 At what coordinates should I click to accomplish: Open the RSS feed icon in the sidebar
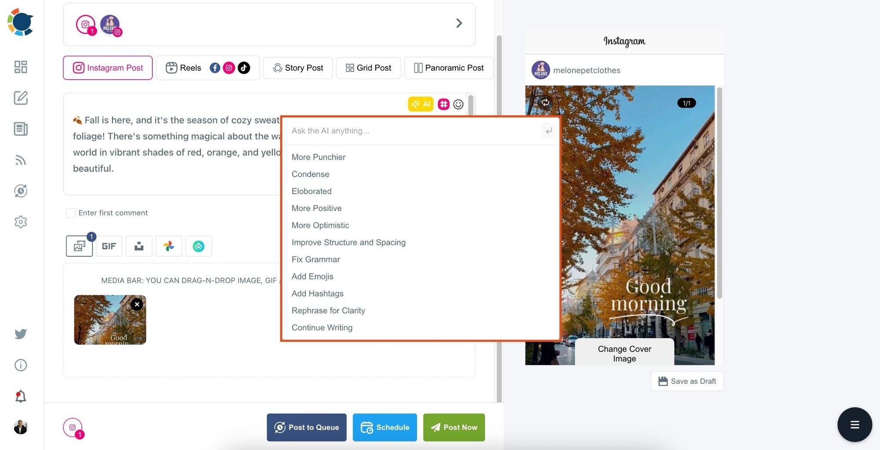(20, 160)
